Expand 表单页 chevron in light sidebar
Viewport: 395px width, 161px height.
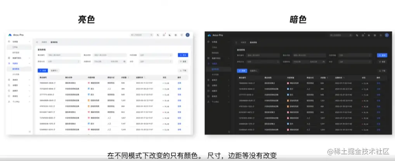point(29,80)
